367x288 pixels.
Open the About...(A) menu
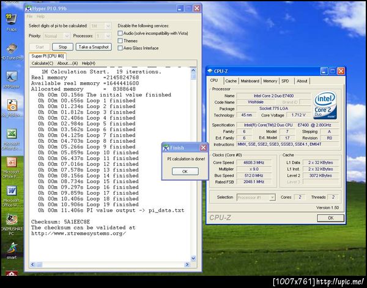[x=67, y=63]
